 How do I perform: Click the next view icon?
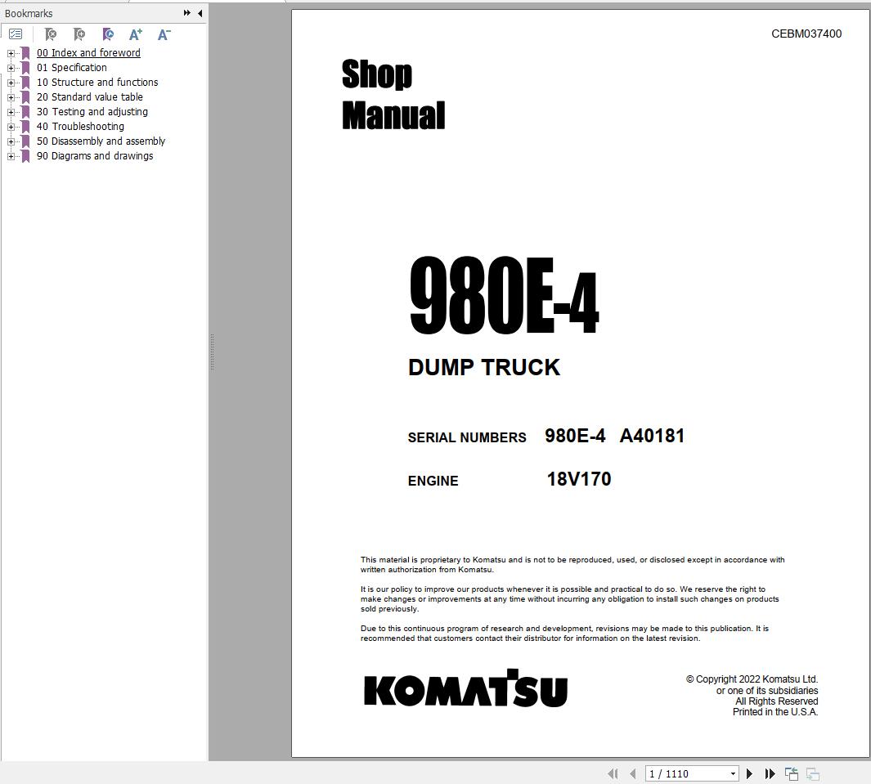813,773
